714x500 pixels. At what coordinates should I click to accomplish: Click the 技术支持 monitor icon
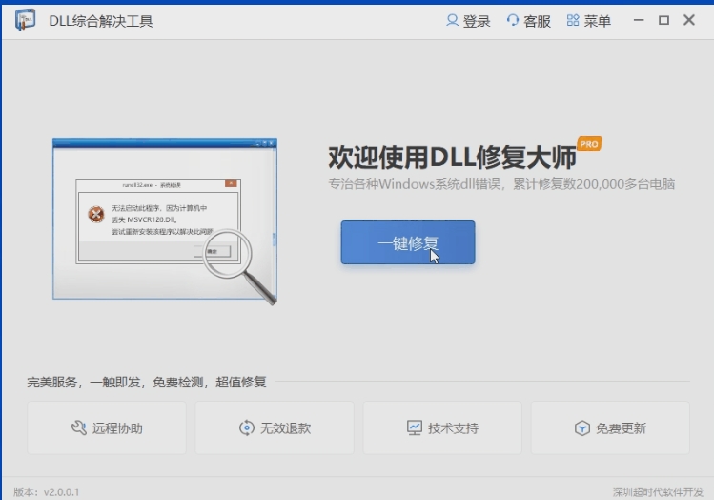415,427
